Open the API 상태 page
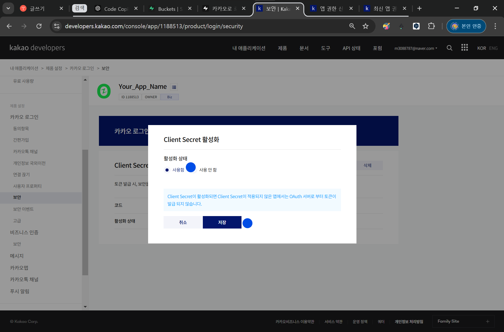Viewport: 504px width, 332px height. 351,48
